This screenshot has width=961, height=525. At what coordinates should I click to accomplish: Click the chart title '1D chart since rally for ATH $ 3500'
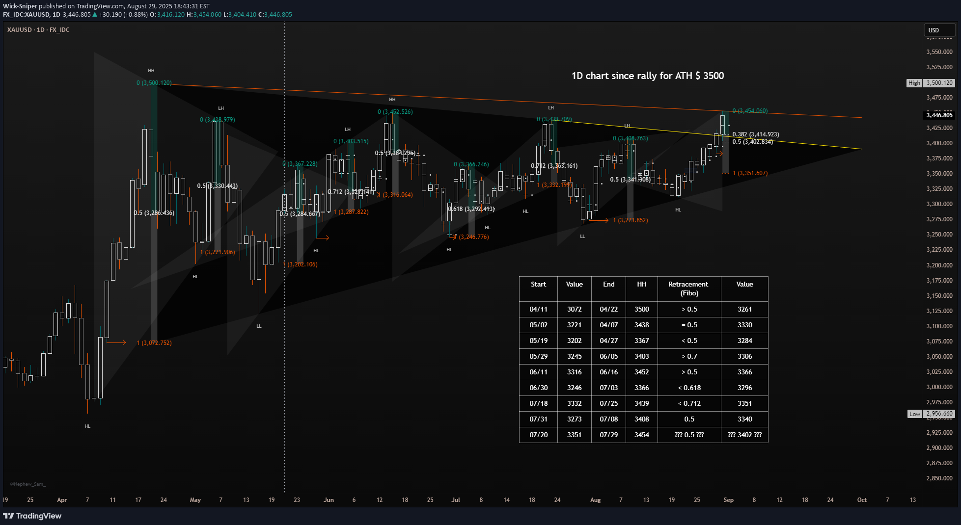pyautogui.click(x=647, y=76)
